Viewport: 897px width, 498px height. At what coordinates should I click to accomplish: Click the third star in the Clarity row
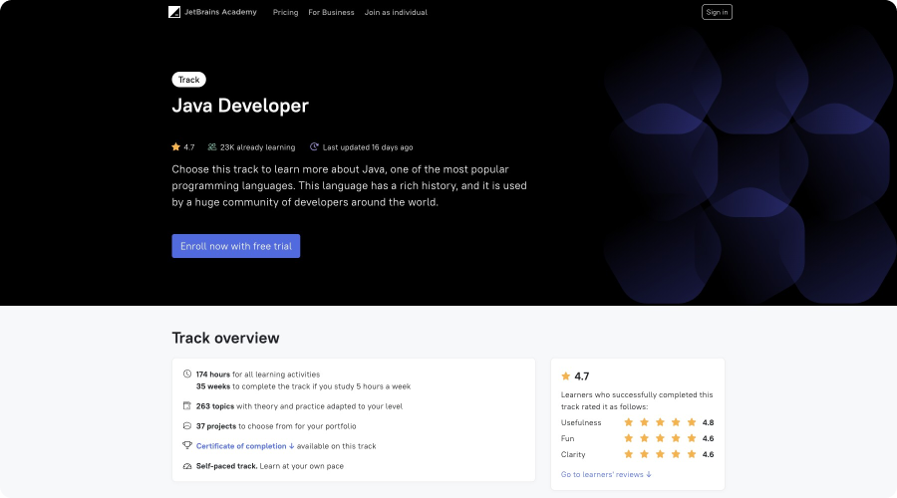660,454
